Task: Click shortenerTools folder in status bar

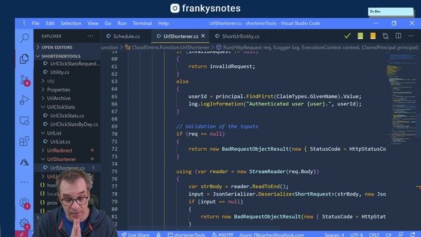Action: (x=187, y=234)
